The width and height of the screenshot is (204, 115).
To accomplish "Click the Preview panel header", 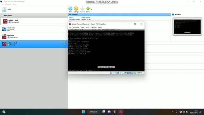I will point(187,15).
